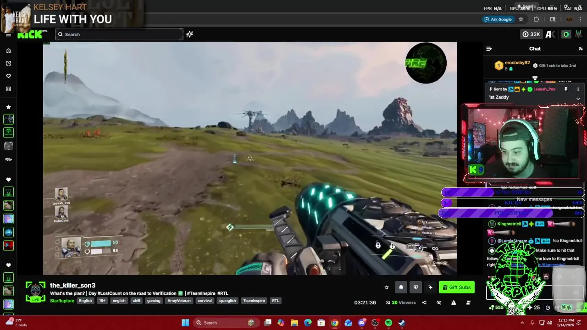Image resolution: width=587 pixels, height=330 pixels.
Task: Select the 'gaming' tag
Action: click(154, 301)
